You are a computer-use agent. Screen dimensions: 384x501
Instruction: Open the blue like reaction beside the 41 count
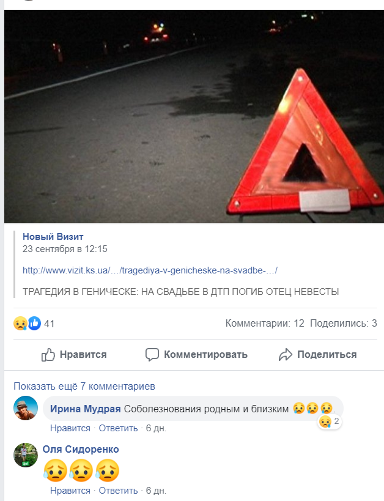point(34,324)
